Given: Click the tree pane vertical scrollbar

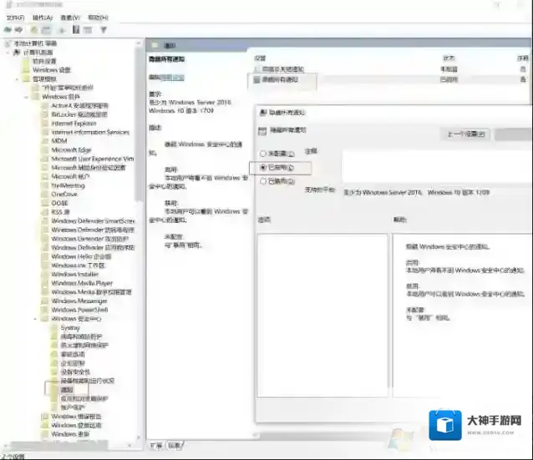Looking at the screenshot, I should 139,125.
